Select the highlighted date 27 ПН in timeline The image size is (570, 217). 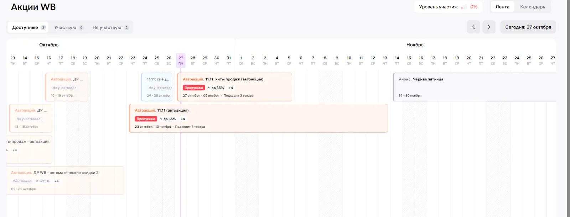point(181,60)
